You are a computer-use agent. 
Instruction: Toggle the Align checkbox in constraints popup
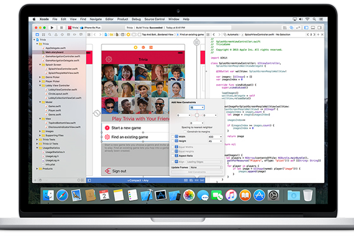click(172, 162)
